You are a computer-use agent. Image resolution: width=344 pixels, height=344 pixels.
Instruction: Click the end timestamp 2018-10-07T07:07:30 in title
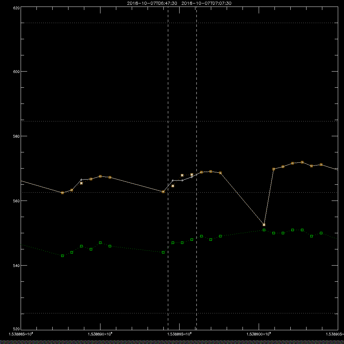[206, 3]
